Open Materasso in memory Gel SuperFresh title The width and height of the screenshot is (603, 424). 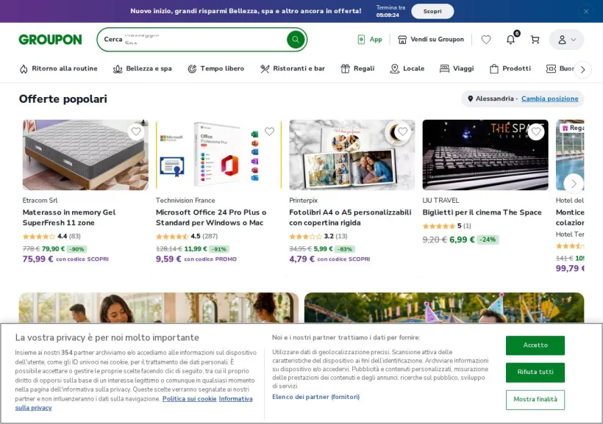click(69, 218)
